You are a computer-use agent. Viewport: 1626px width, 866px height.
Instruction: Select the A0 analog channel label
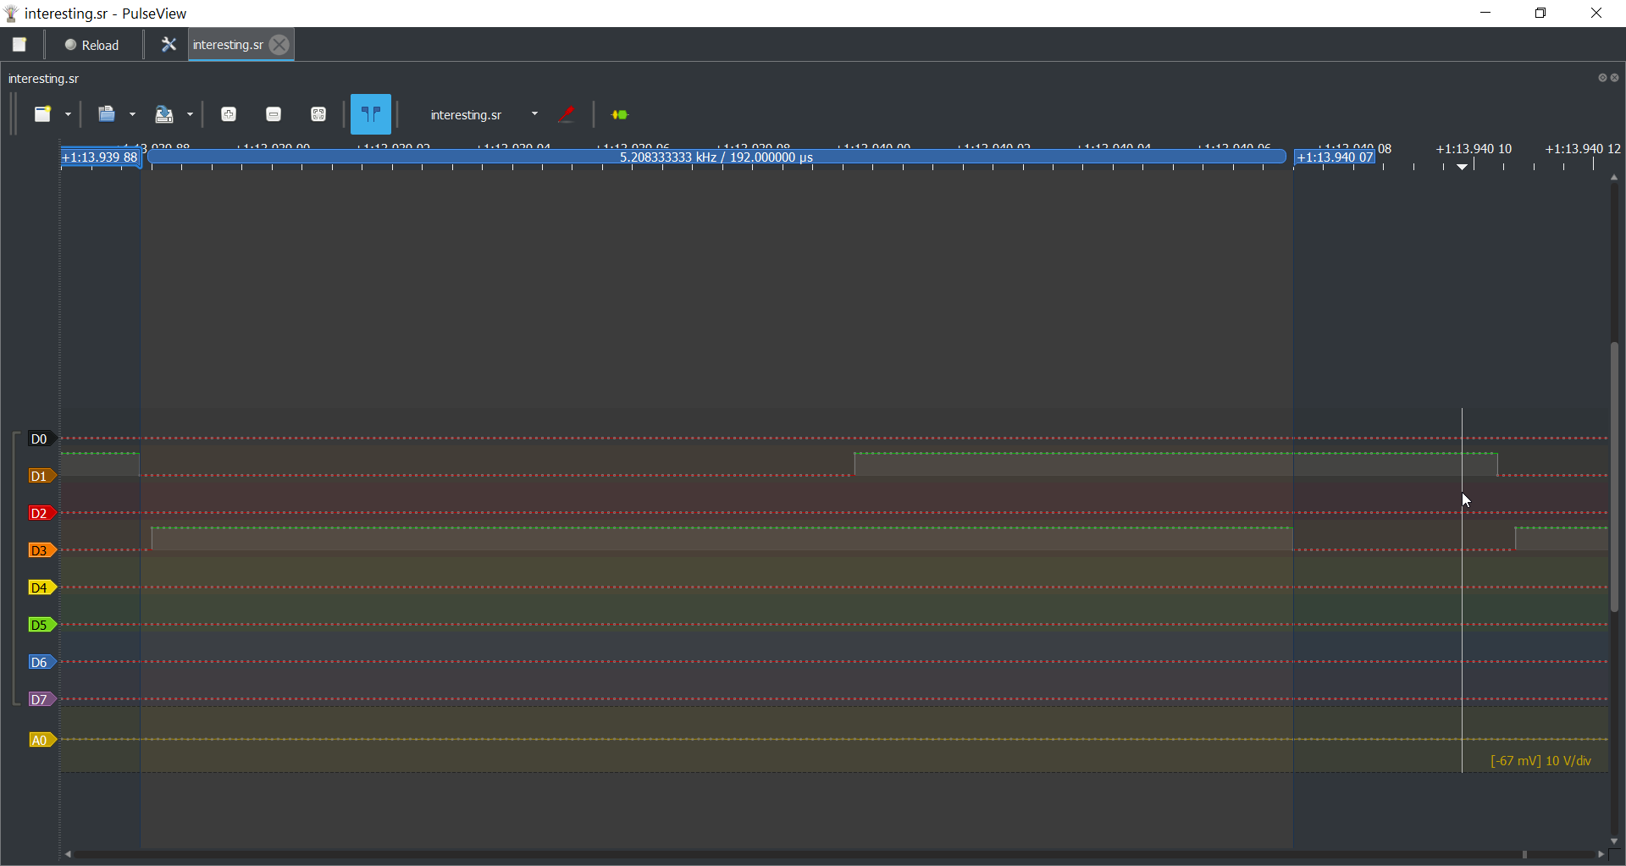pos(39,738)
